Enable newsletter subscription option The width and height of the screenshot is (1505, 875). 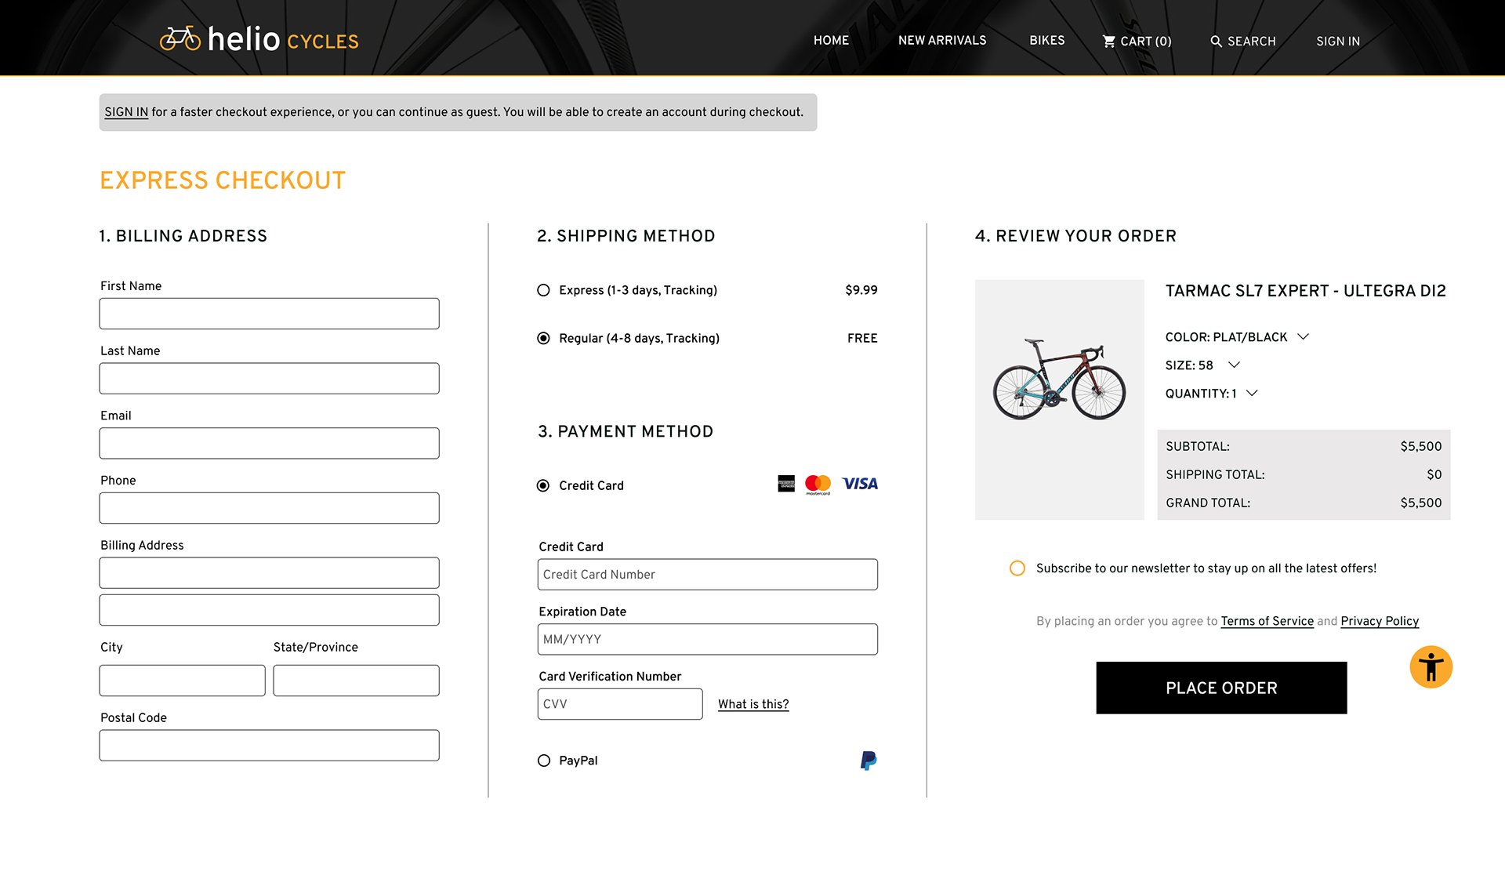(x=1017, y=568)
